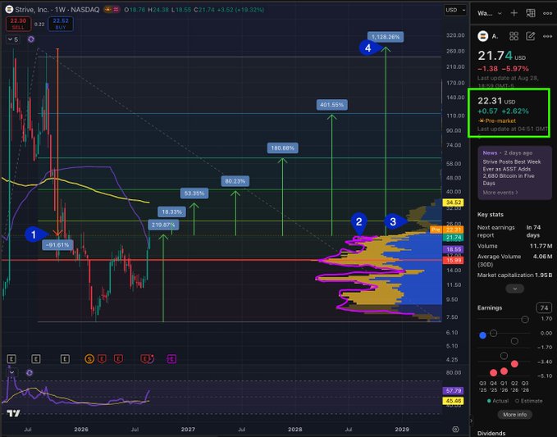Click the purple icon in the oscillator pane

click(30, 372)
